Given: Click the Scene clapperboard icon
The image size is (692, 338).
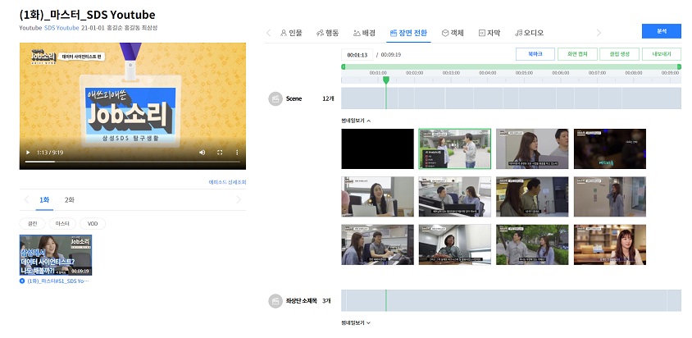Looking at the screenshot, I should tap(276, 98).
